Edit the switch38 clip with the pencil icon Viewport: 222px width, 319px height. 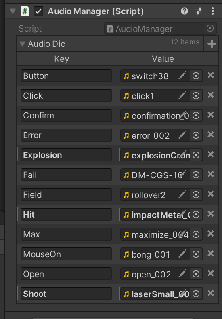pyautogui.click(x=182, y=76)
